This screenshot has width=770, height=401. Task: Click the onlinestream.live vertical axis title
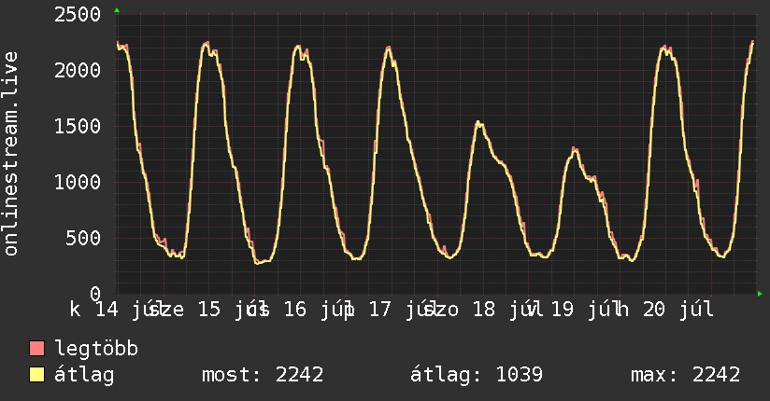pos(11,154)
